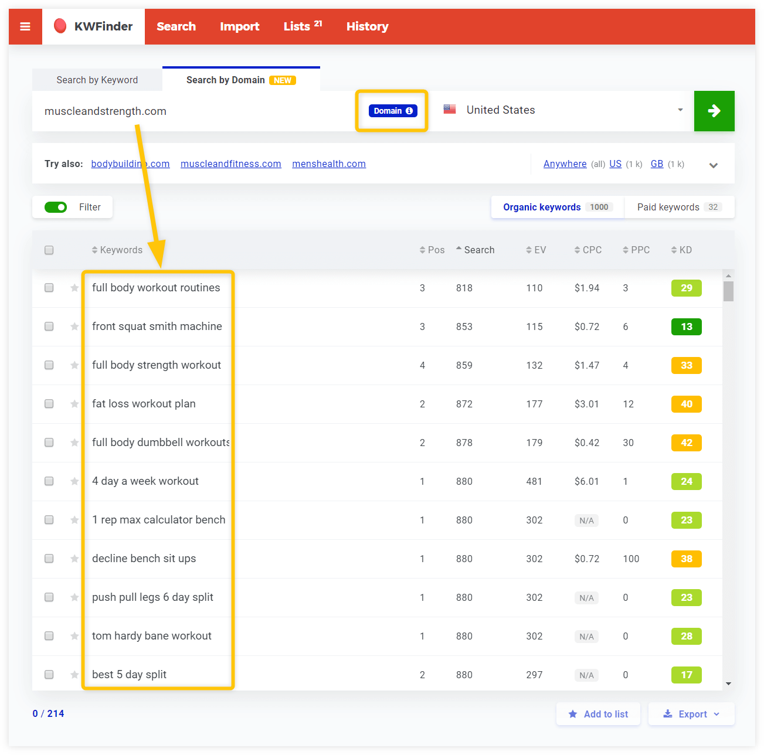
Task: Open the History menu
Action: [x=368, y=26]
